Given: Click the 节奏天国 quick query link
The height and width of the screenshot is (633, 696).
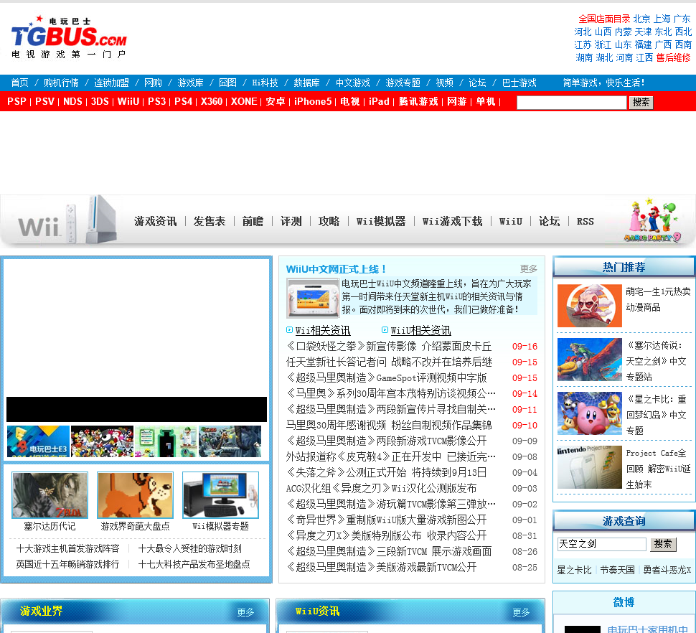Looking at the screenshot, I should click(x=618, y=570).
